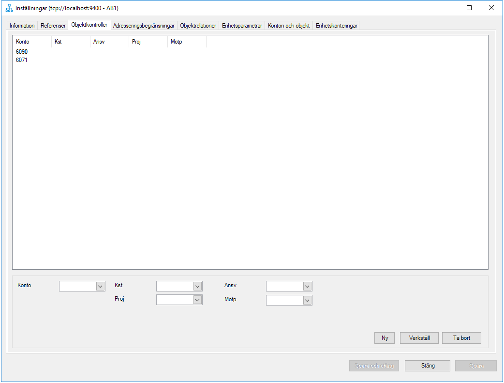The height and width of the screenshot is (383, 504).
Task: Click the Ta bort button
Action: [461, 337]
